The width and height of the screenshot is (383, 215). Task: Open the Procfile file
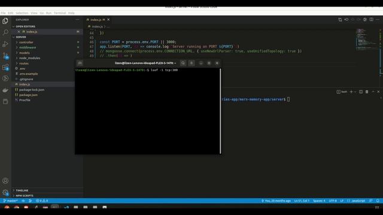tap(25, 100)
